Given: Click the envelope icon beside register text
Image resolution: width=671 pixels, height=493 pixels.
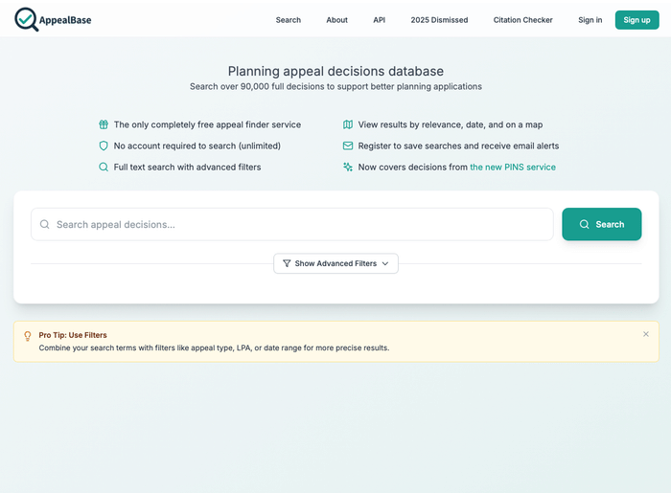Looking at the screenshot, I should 348,146.
